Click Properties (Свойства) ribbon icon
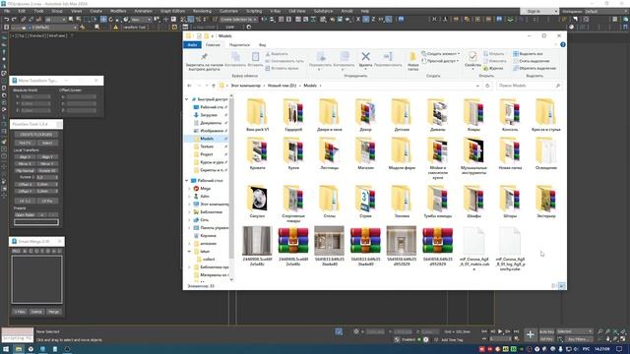Screen dimensions: 630x354 coord(472,56)
